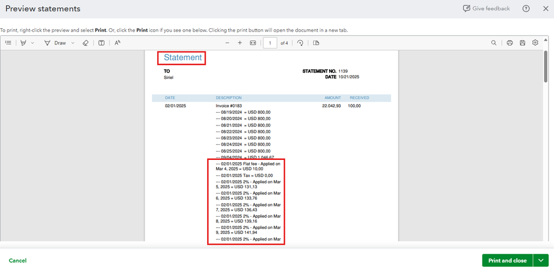The image size is (554, 271).
Task: Click the Tax = USD 0,00 line
Action: [x=244, y=175]
